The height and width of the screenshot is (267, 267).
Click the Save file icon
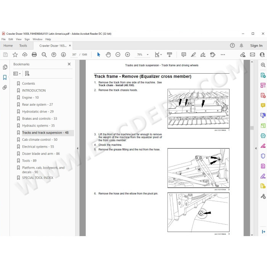pos(5,55)
